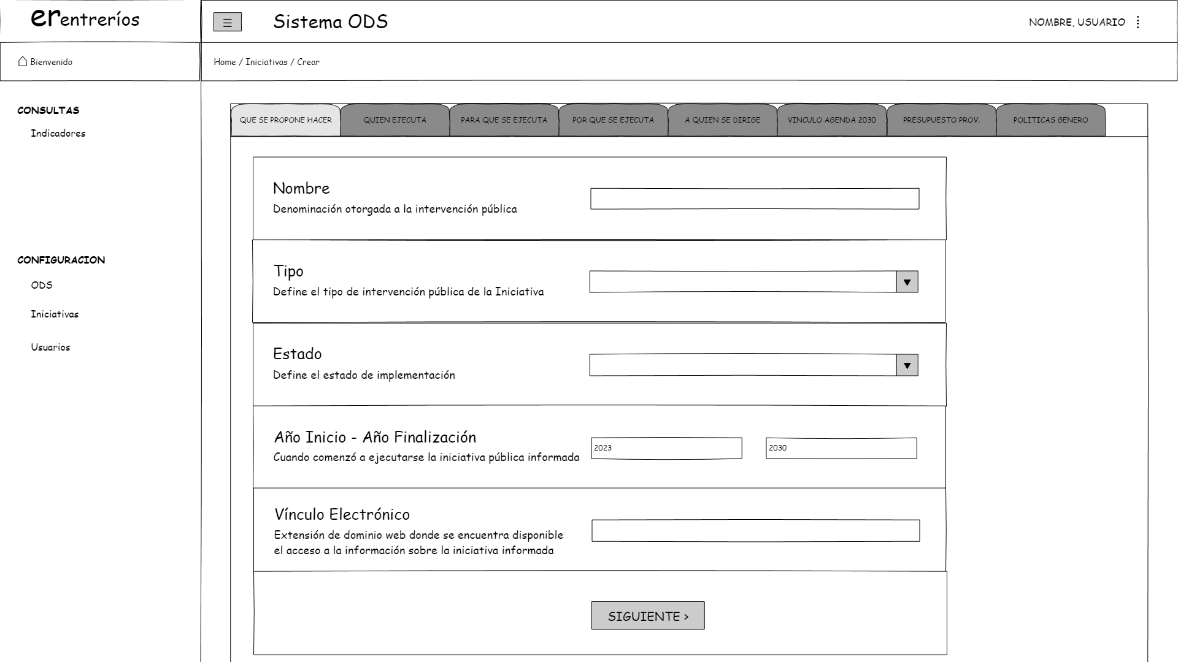Viewport: 1178px width, 662px height.
Task: Open Usuarios in the sidebar
Action: [50, 348]
